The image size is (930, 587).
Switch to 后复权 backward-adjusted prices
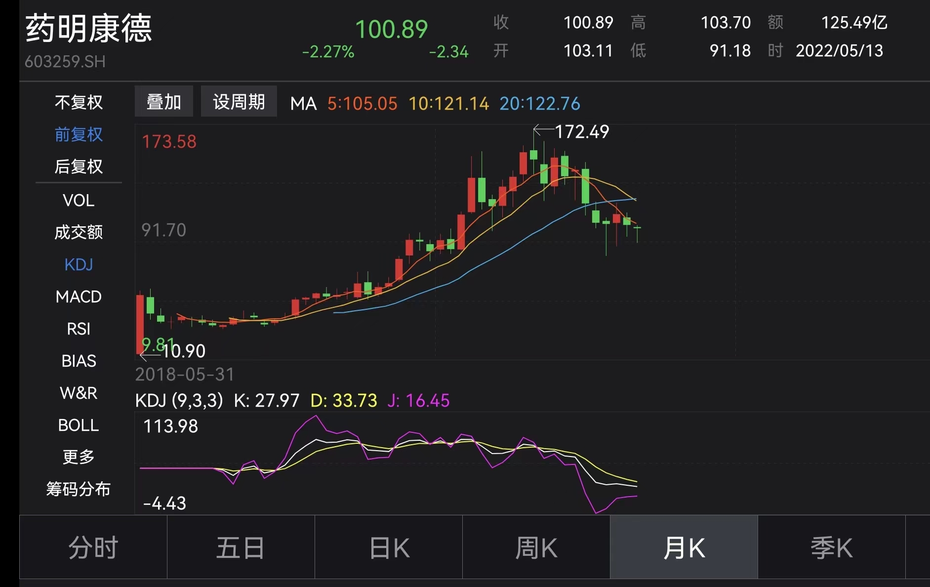click(x=78, y=167)
